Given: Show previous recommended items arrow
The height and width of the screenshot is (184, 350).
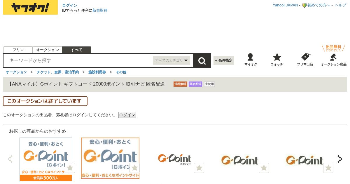Looking at the screenshot, I should click(x=10, y=159).
